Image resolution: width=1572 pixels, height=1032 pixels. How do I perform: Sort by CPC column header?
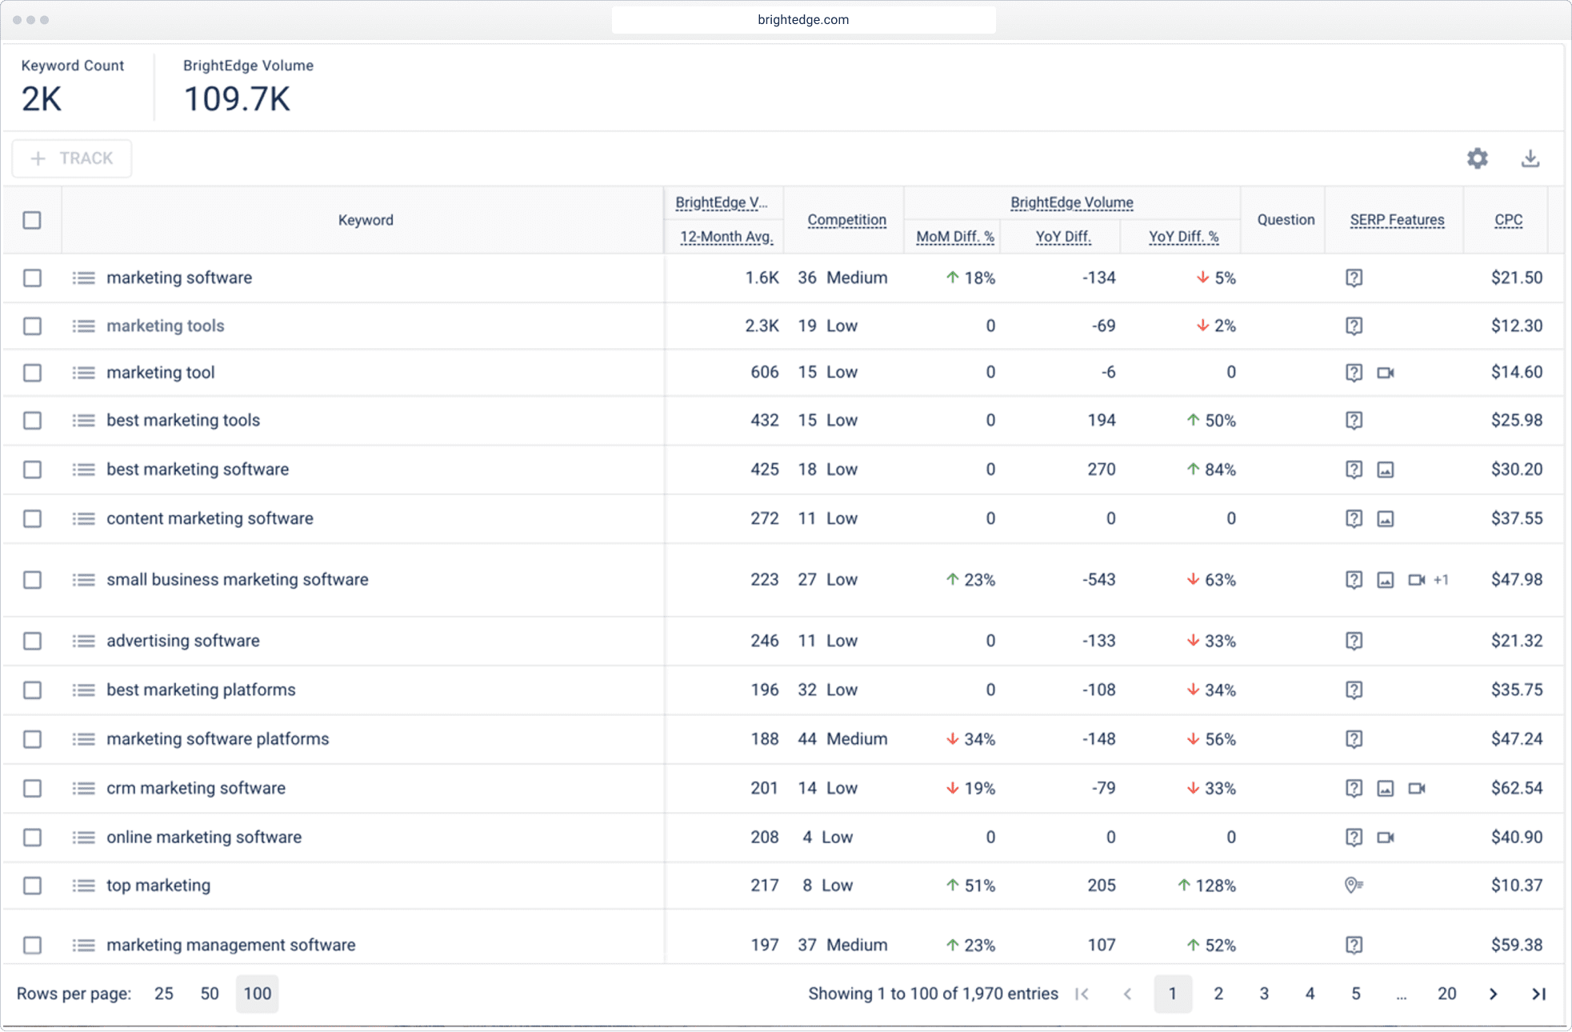point(1508,220)
